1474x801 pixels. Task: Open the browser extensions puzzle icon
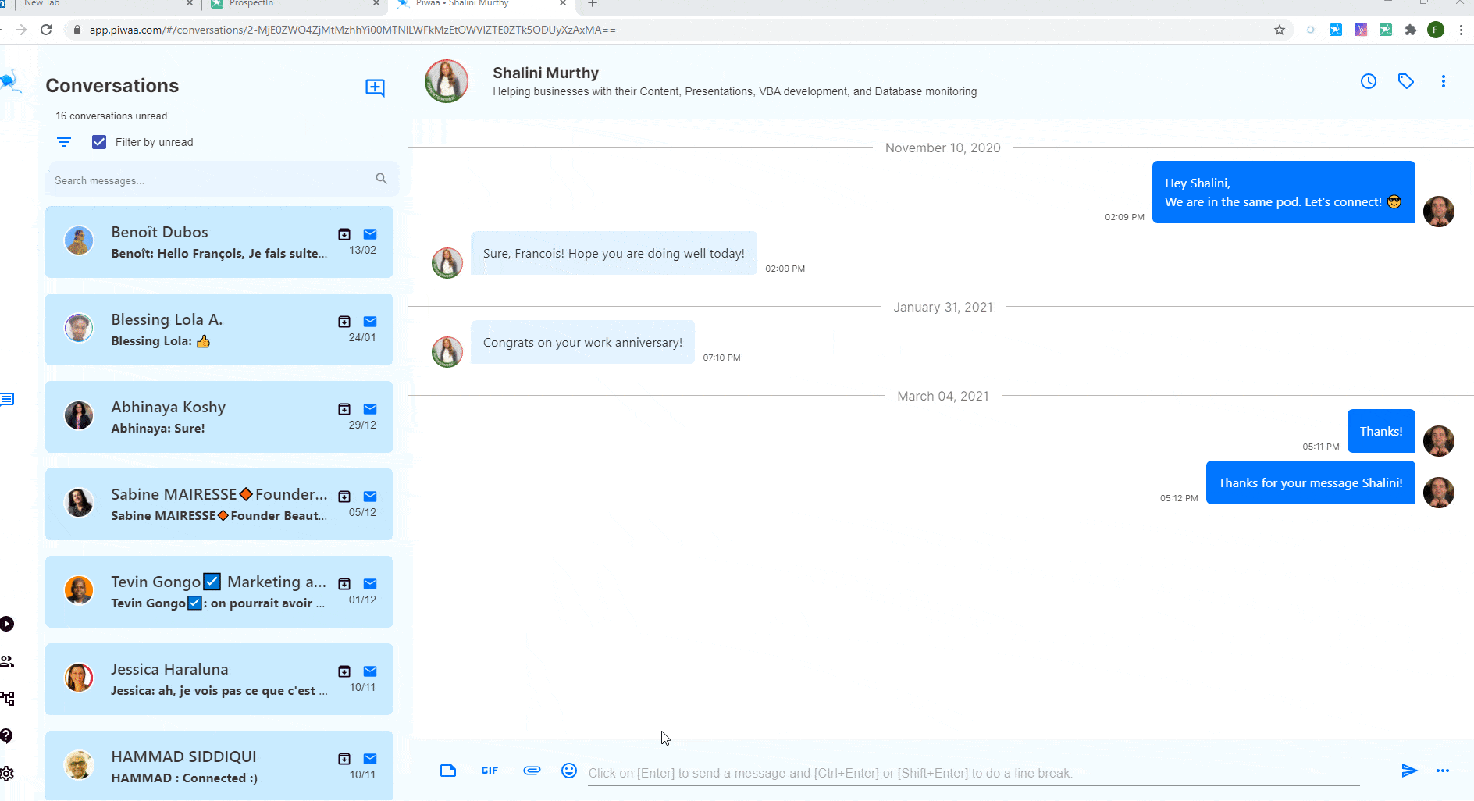(x=1410, y=30)
